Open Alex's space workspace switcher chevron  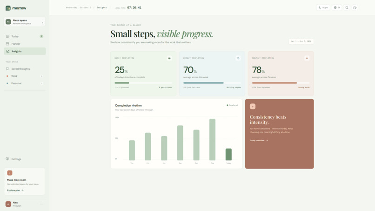pyautogui.click(x=42, y=22)
